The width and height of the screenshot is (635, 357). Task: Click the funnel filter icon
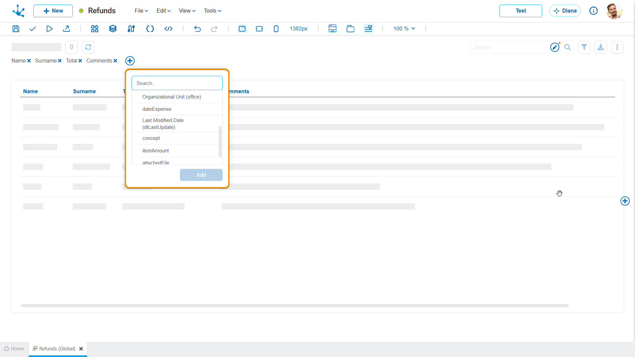pyautogui.click(x=584, y=47)
